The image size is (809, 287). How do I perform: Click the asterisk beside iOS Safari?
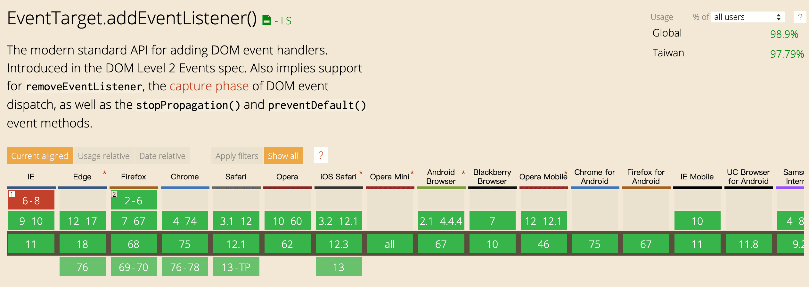coord(361,173)
